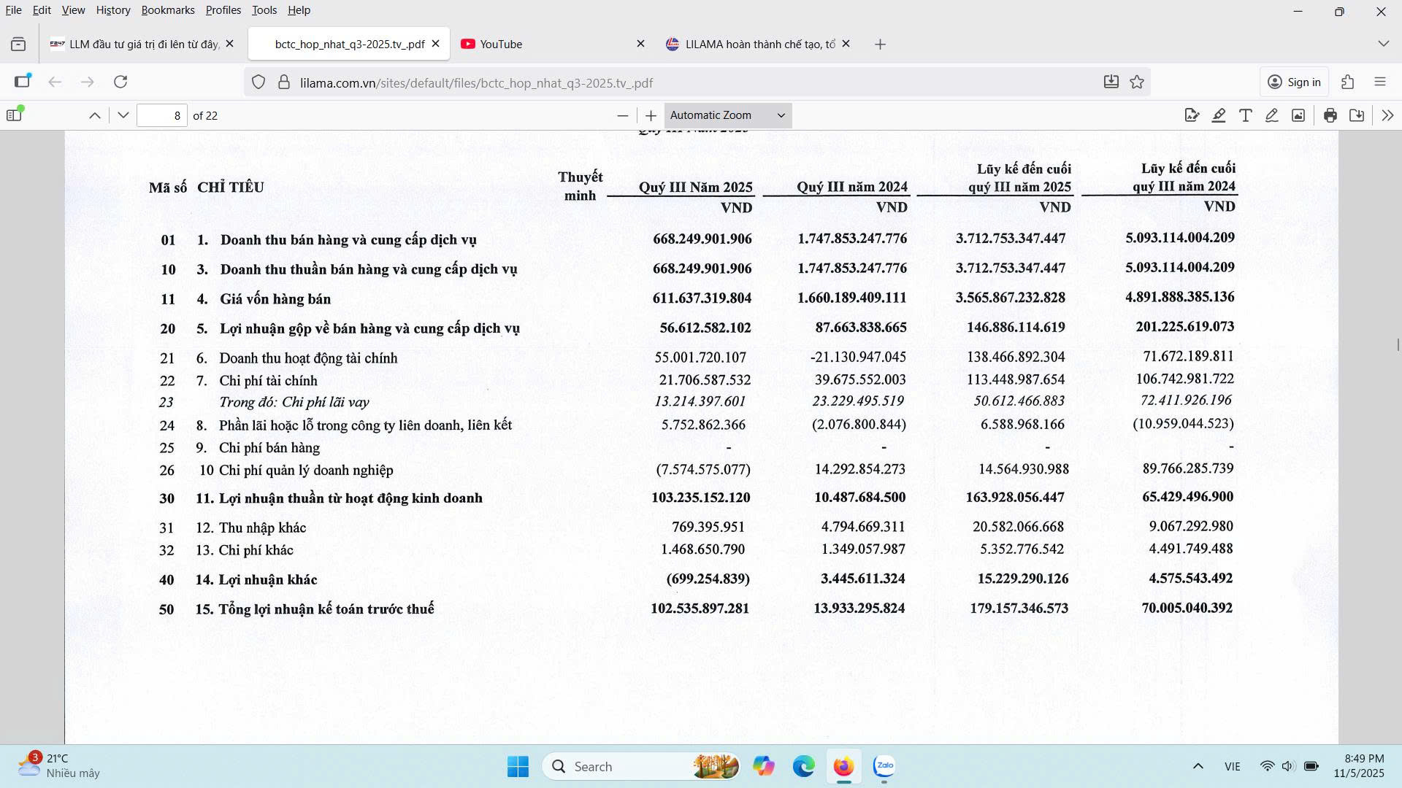Image resolution: width=1402 pixels, height=788 pixels.
Task: Go to next PDF page
Action: pos(123,115)
